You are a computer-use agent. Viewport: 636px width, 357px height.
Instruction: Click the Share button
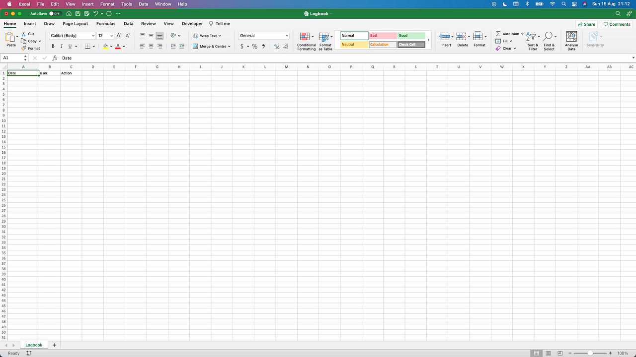[587, 23]
